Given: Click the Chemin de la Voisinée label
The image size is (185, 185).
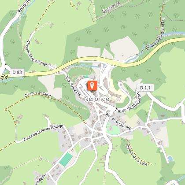Looking at the screenshot, I should coord(37,53).
